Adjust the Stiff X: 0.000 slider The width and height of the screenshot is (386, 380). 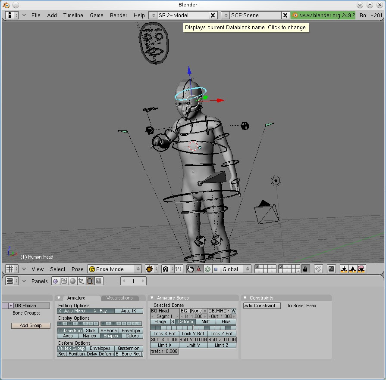pos(165,340)
